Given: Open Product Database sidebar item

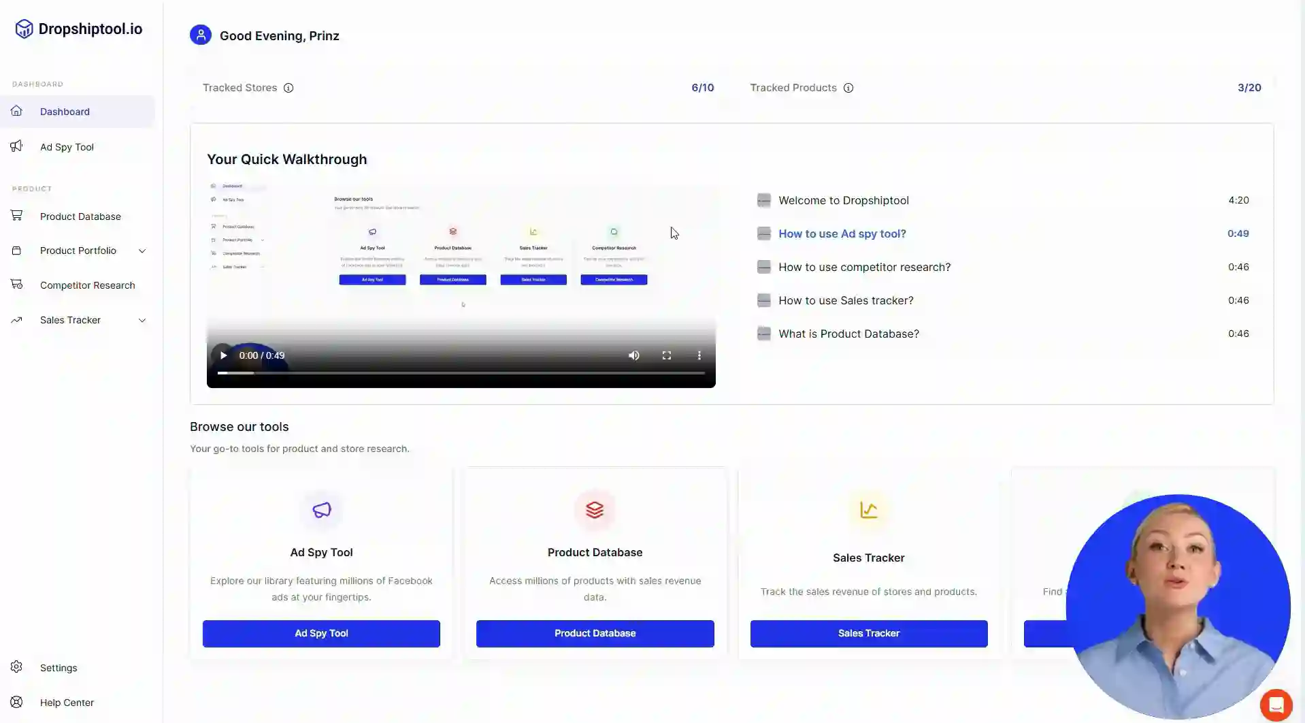Looking at the screenshot, I should (x=78, y=216).
